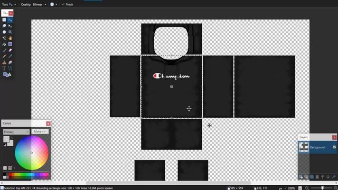Click the zoom slider handle
The height and width of the screenshot is (190, 338).
click(322, 188)
